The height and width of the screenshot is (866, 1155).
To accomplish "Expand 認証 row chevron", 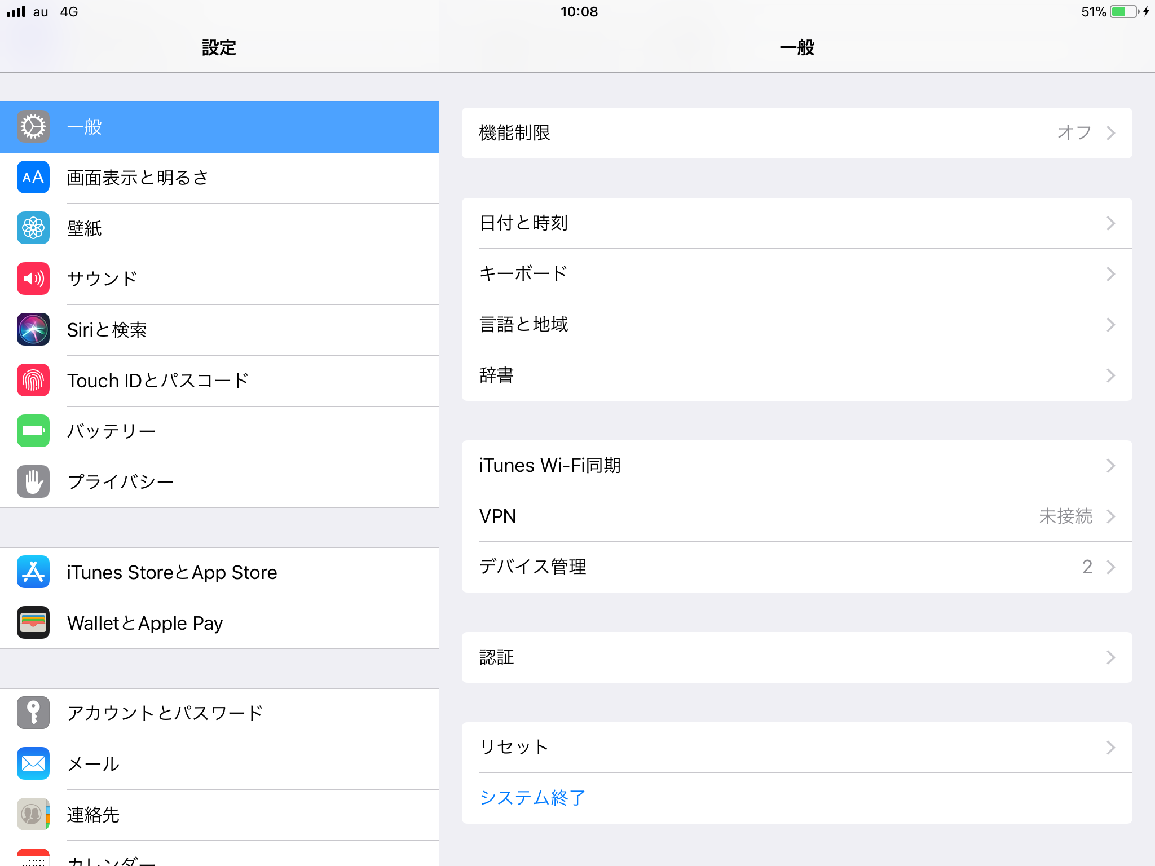I will [x=1111, y=657].
